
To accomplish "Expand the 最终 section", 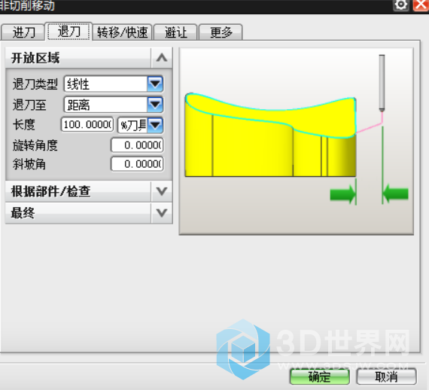I will [x=161, y=212].
